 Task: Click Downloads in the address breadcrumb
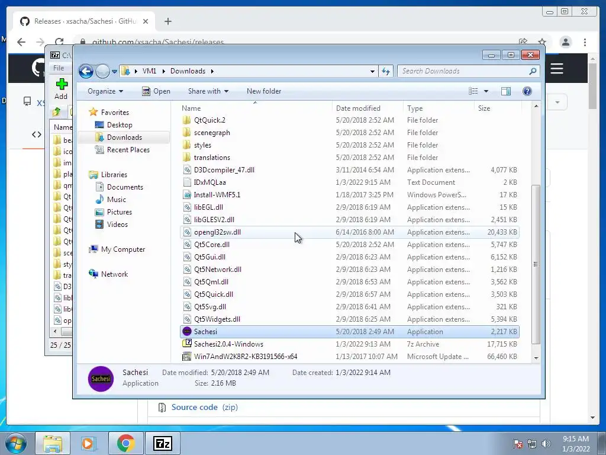coord(188,71)
